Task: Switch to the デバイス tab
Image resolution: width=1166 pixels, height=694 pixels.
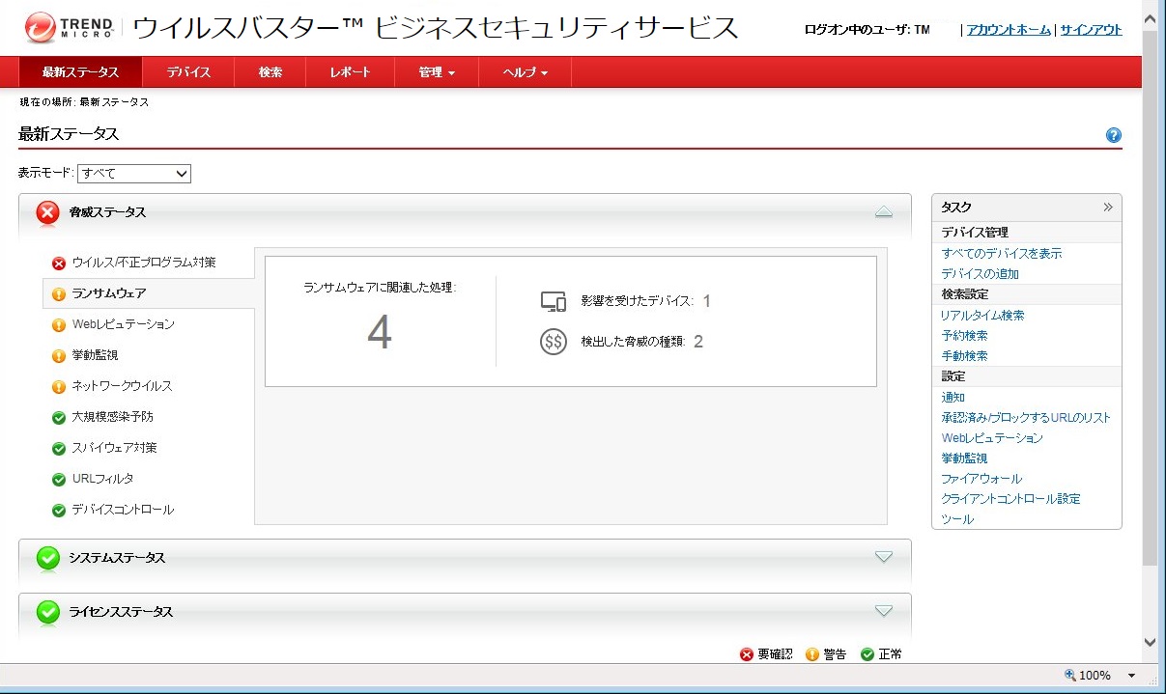Action: click(187, 72)
